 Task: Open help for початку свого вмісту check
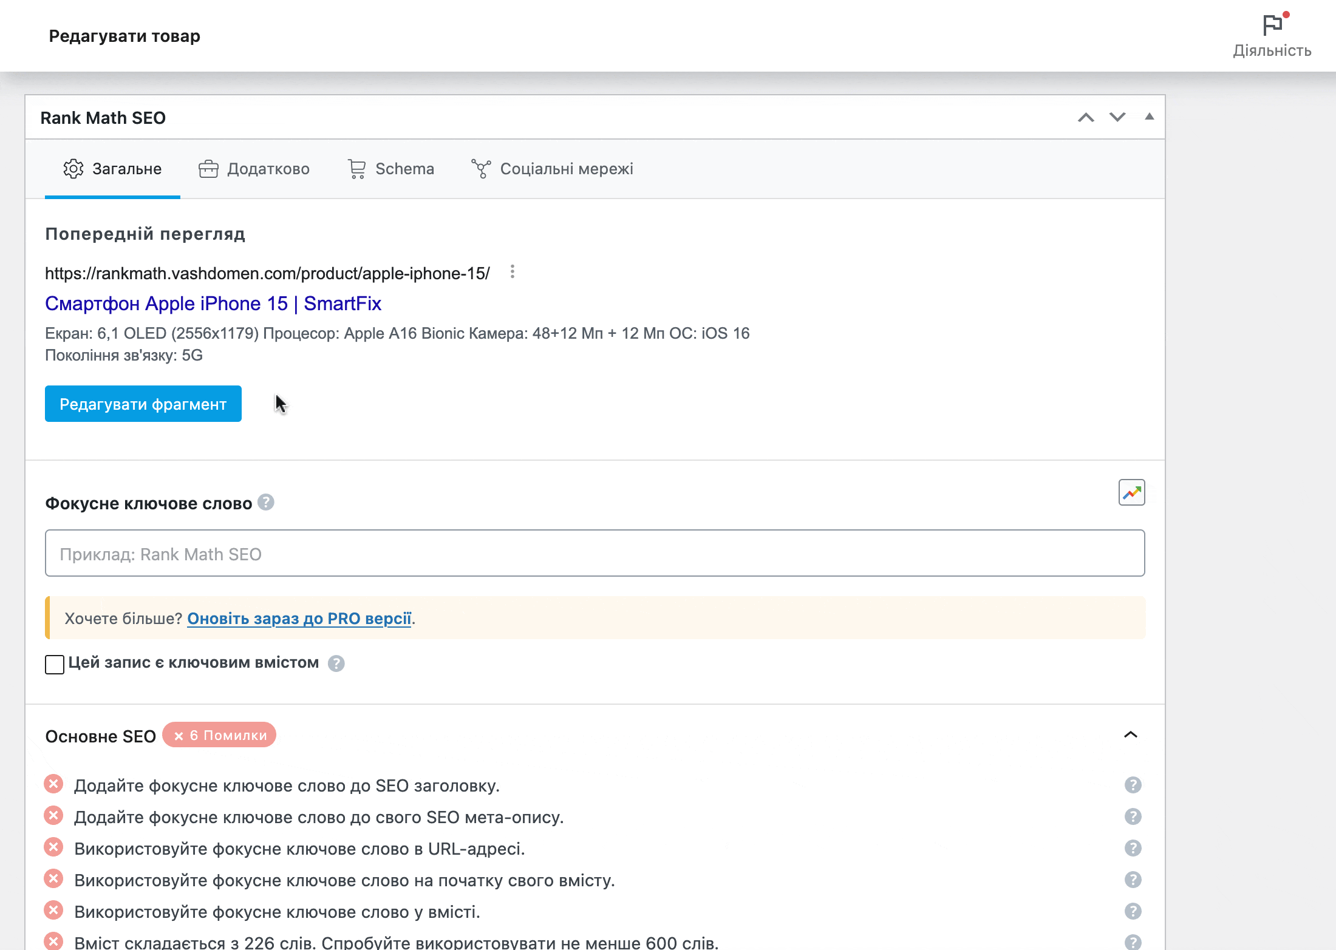point(1133,880)
